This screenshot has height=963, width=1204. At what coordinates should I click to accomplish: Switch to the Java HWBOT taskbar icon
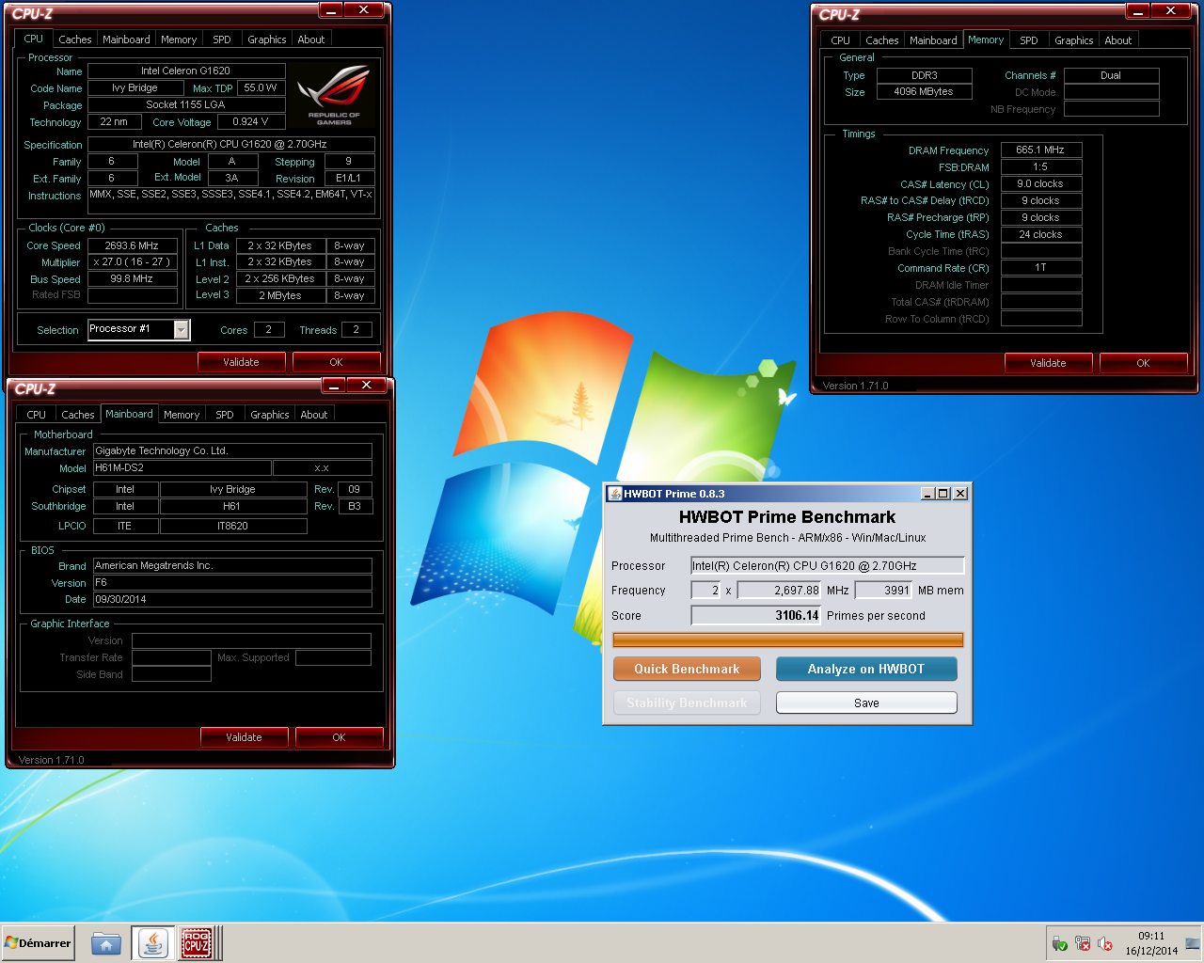[152, 942]
